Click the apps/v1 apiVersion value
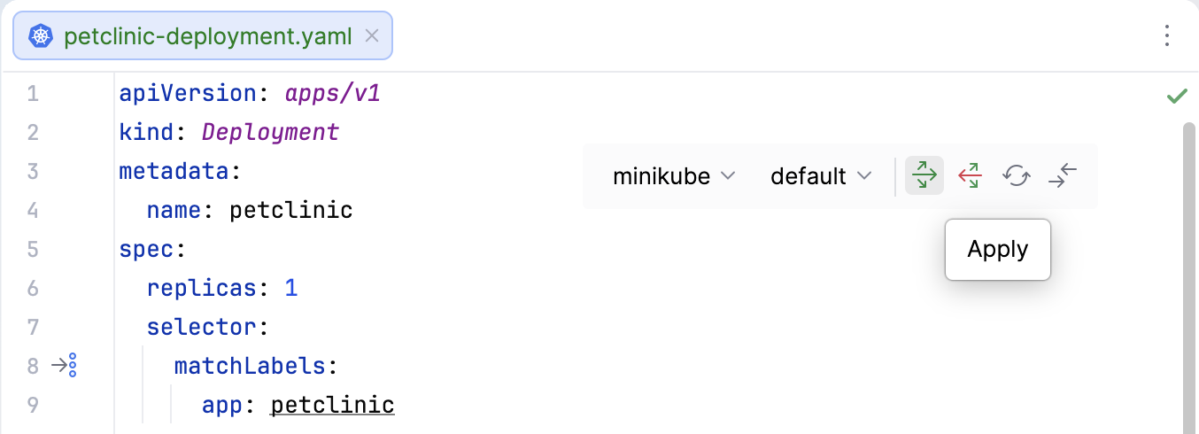 pyautogui.click(x=332, y=93)
